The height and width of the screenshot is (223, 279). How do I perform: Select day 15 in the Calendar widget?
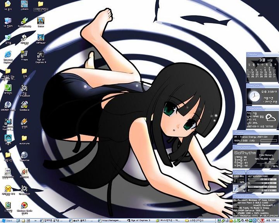click(x=266, y=72)
